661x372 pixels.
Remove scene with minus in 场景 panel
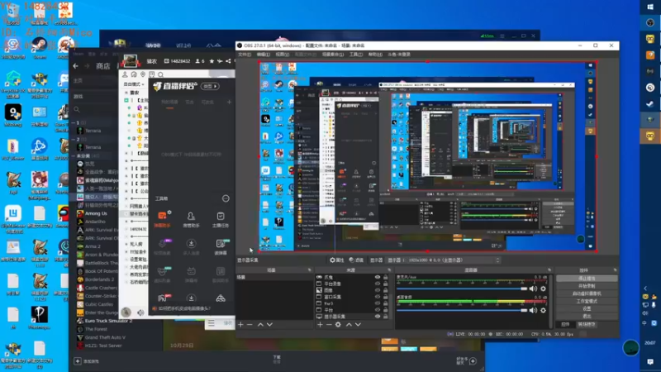[x=250, y=325]
